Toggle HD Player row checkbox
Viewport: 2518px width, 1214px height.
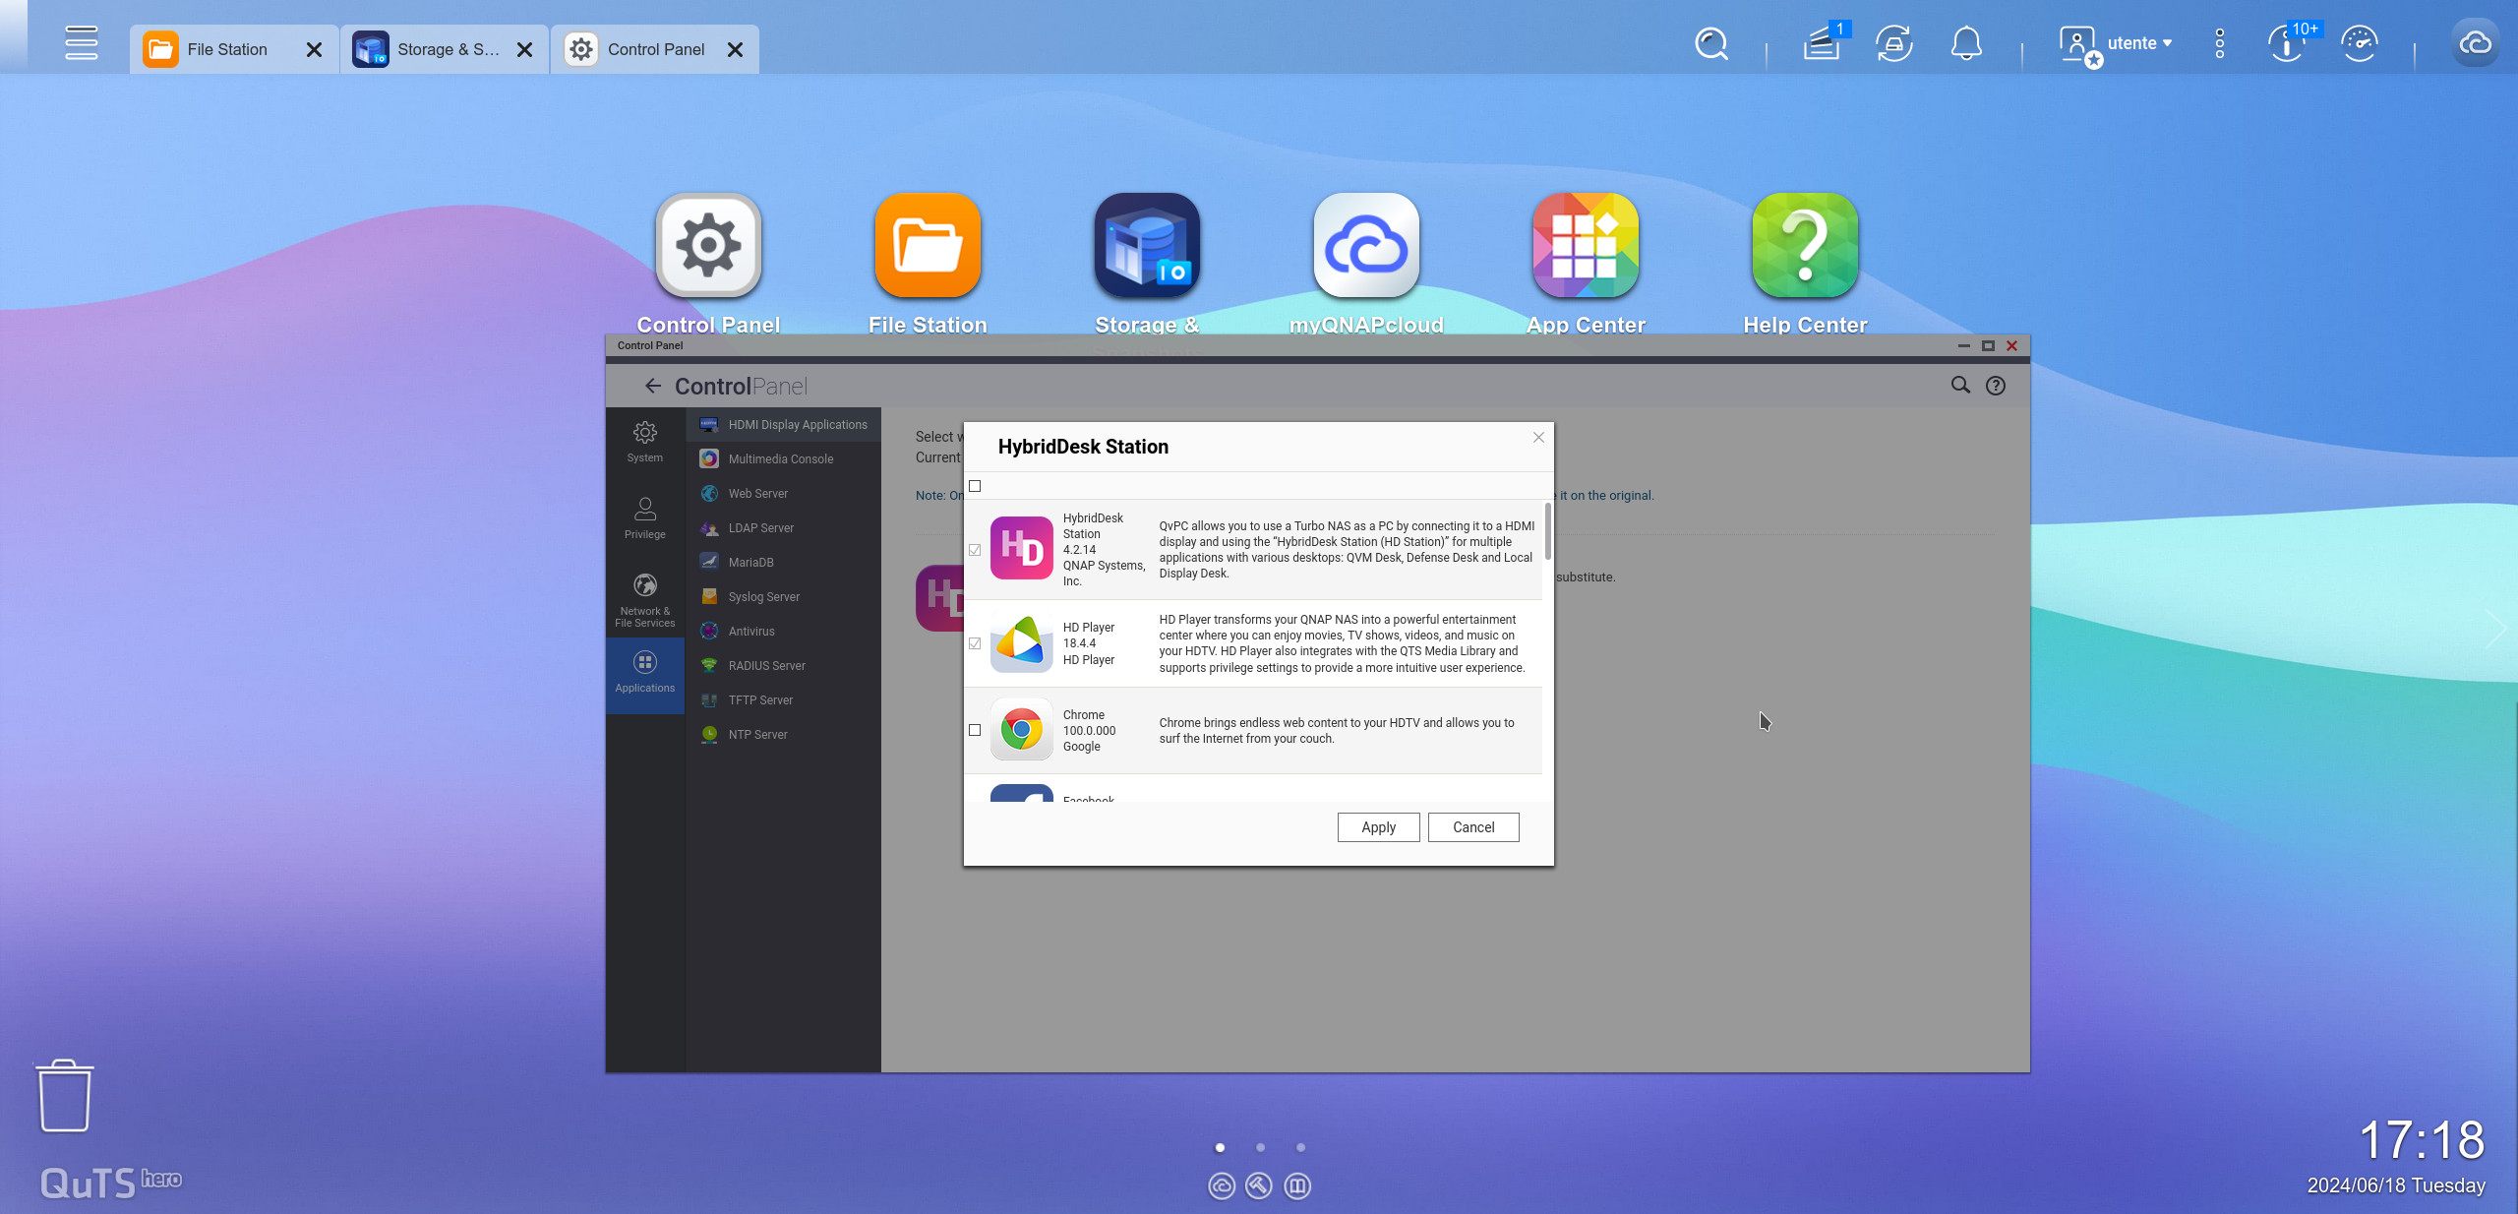coord(975,643)
